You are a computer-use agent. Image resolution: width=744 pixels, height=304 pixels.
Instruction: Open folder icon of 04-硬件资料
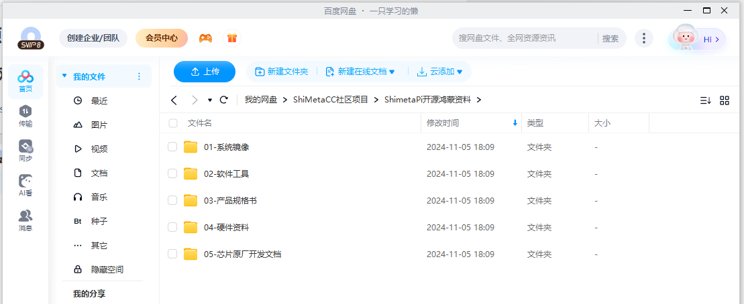(191, 227)
